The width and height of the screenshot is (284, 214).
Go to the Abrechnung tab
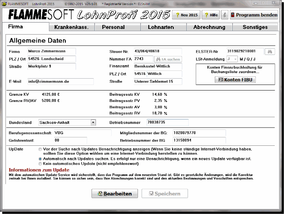209,27
